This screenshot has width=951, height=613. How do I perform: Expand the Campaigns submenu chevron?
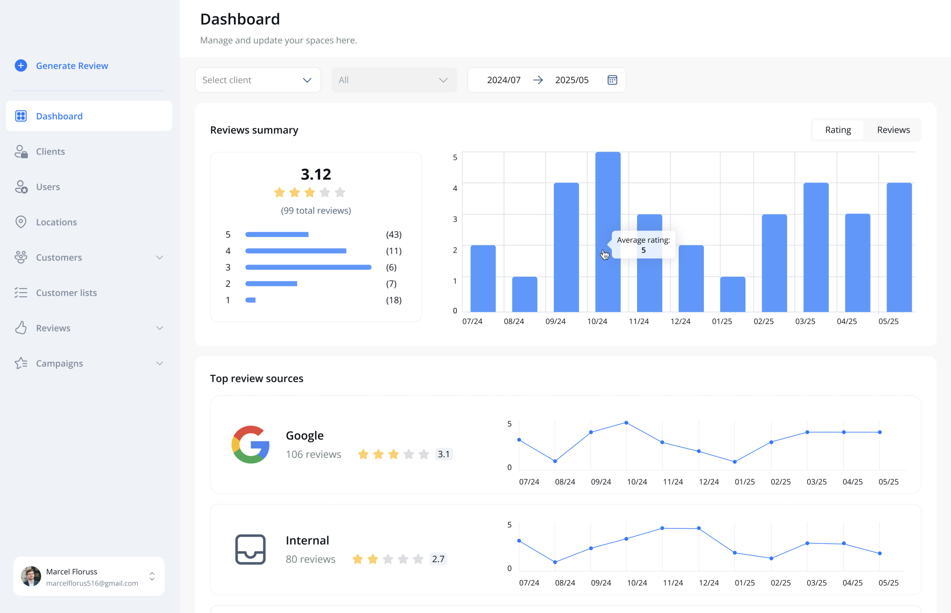(x=160, y=363)
